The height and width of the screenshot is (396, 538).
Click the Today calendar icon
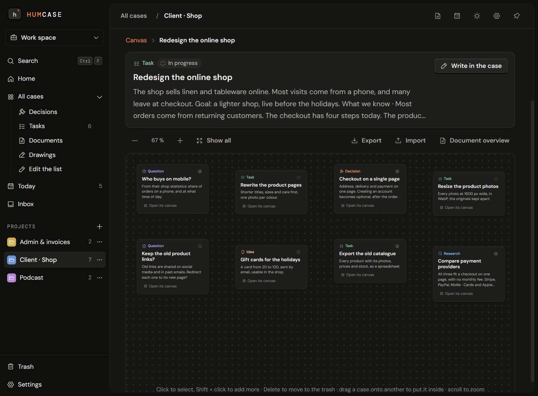tap(11, 186)
